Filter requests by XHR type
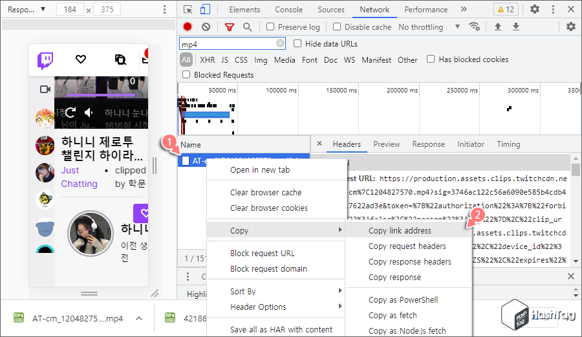Screen dimensions: 582x337 tap(207, 60)
